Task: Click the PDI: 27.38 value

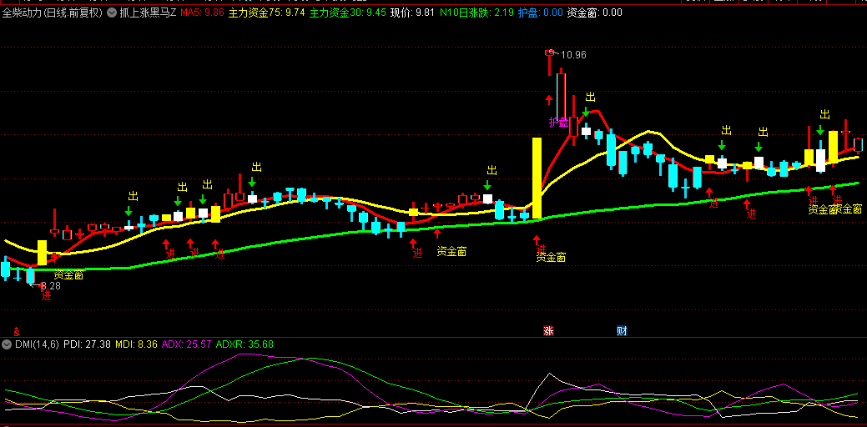Action: [x=87, y=344]
